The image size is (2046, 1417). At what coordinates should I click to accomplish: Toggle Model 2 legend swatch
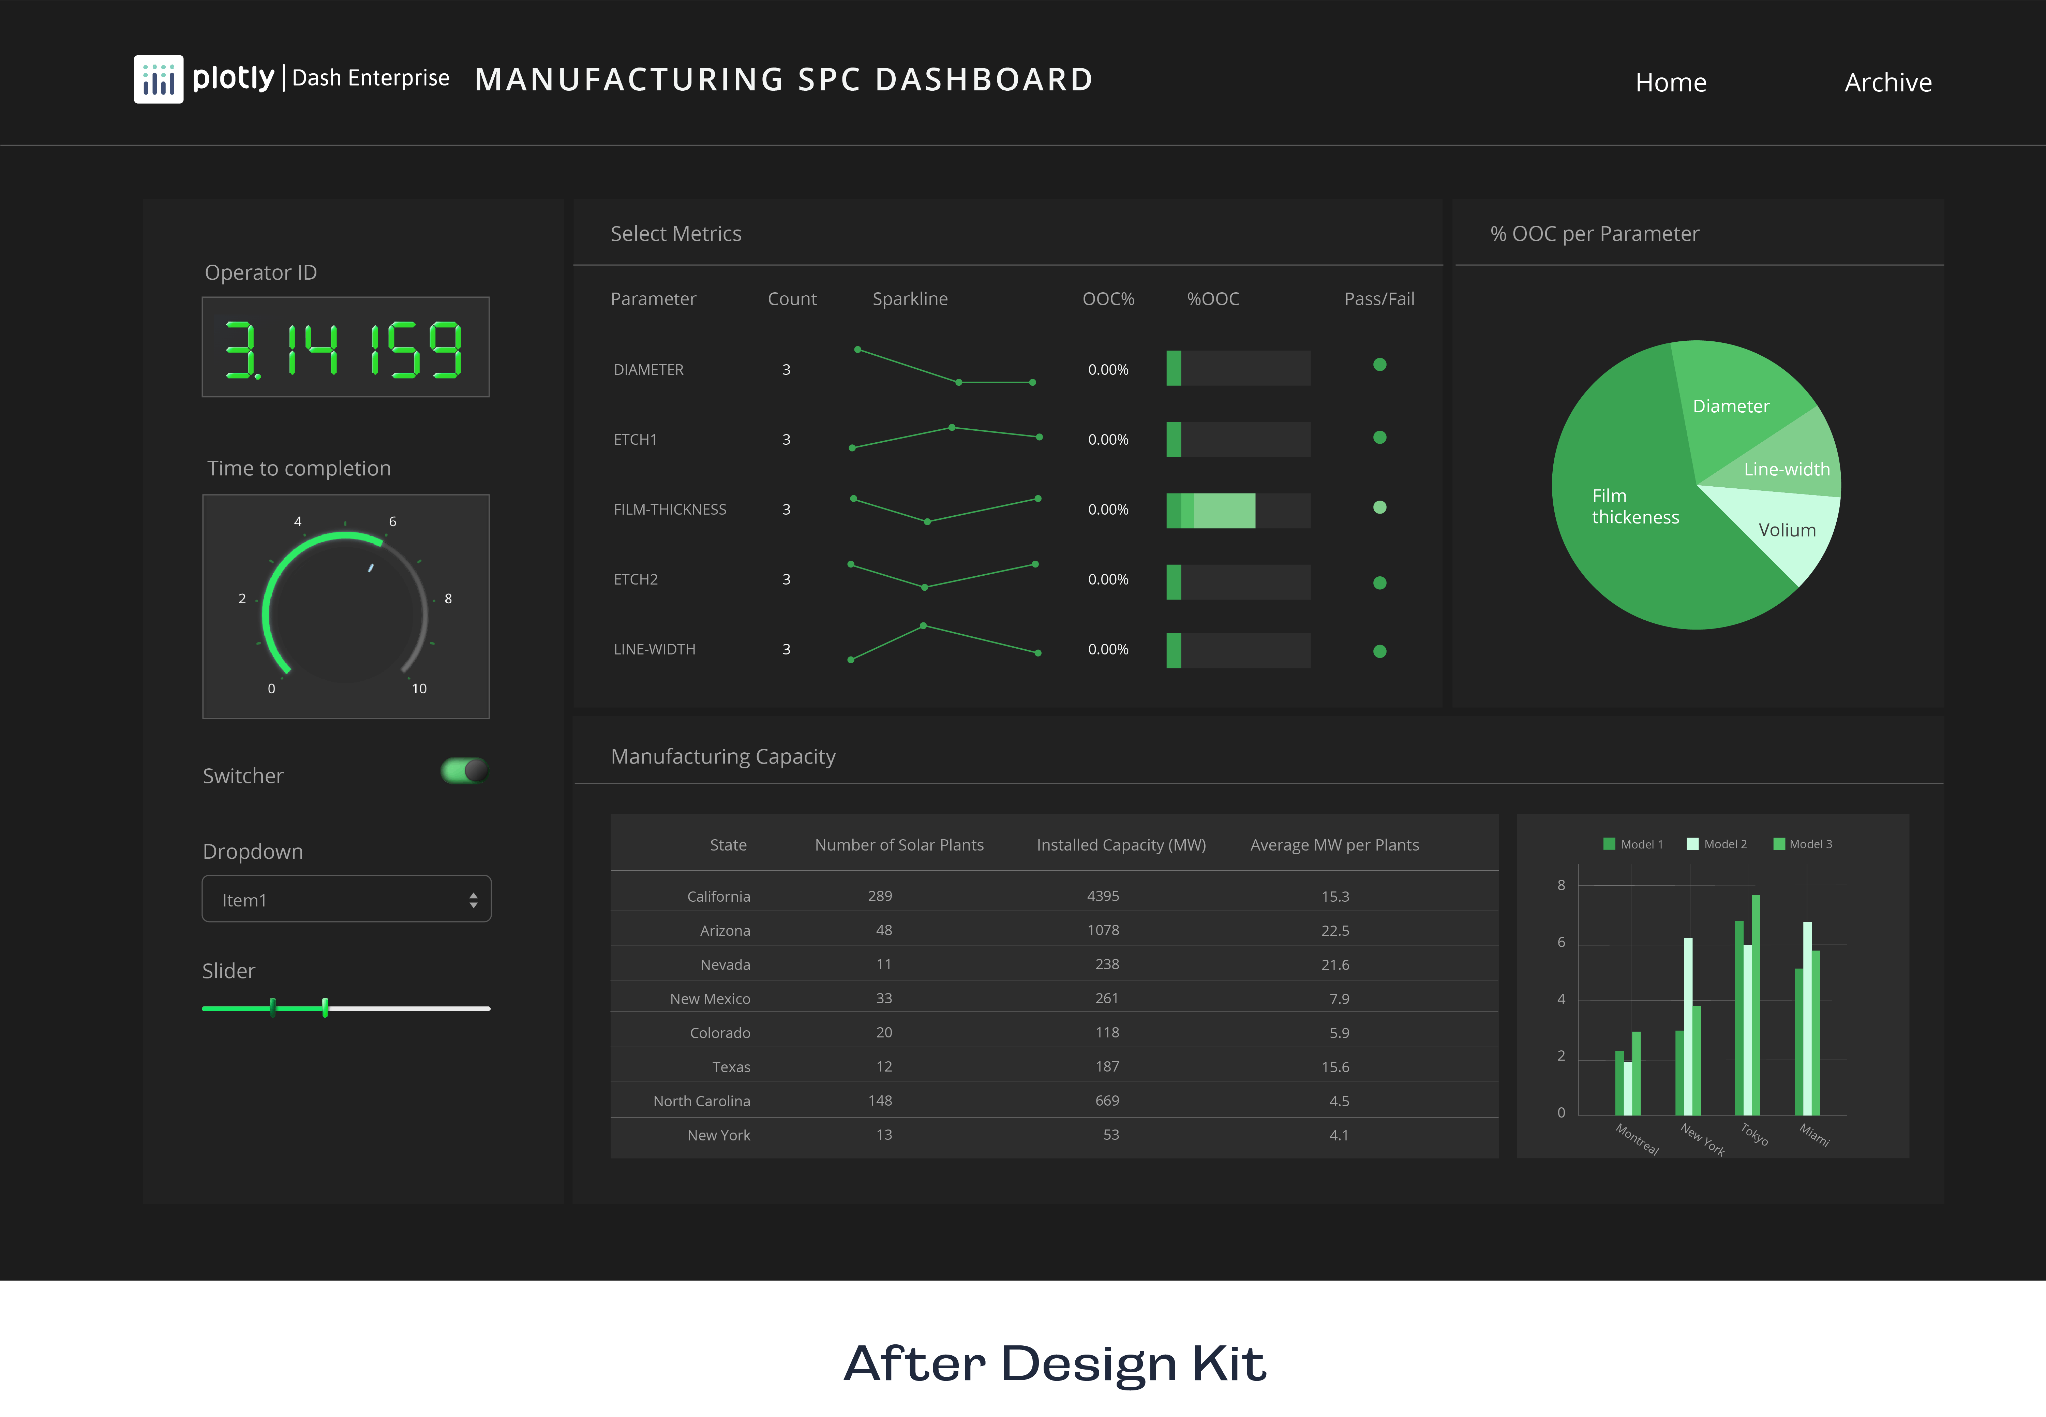pyautogui.click(x=1693, y=844)
